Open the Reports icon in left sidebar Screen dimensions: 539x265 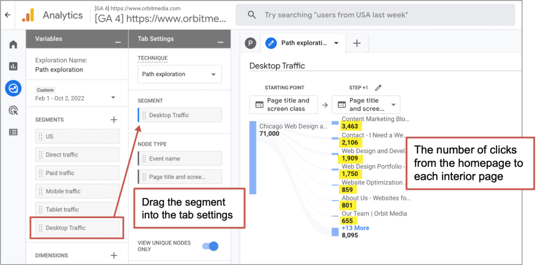pos(13,66)
